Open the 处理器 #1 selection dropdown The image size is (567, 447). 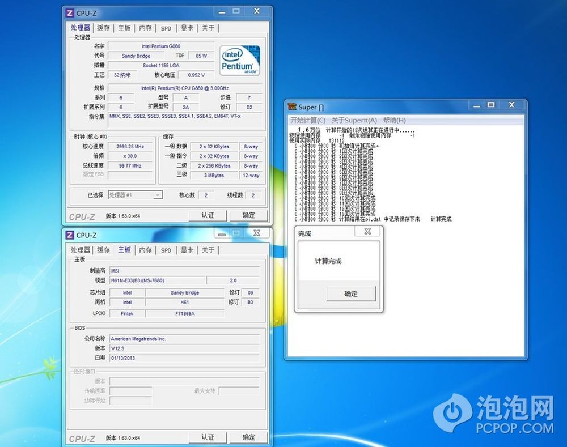pyautogui.click(x=136, y=195)
